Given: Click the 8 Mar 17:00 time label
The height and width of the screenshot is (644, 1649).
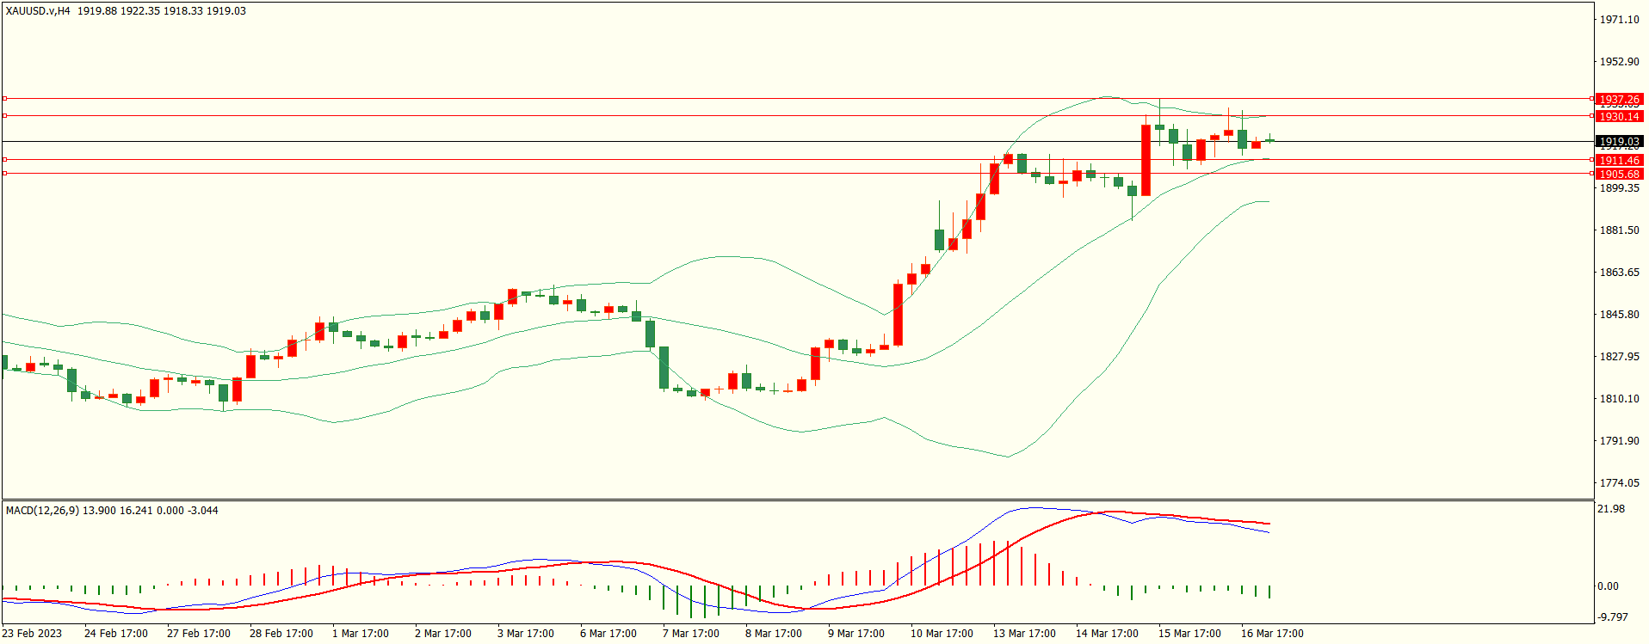Looking at the screenshot, I should point(774,634).
